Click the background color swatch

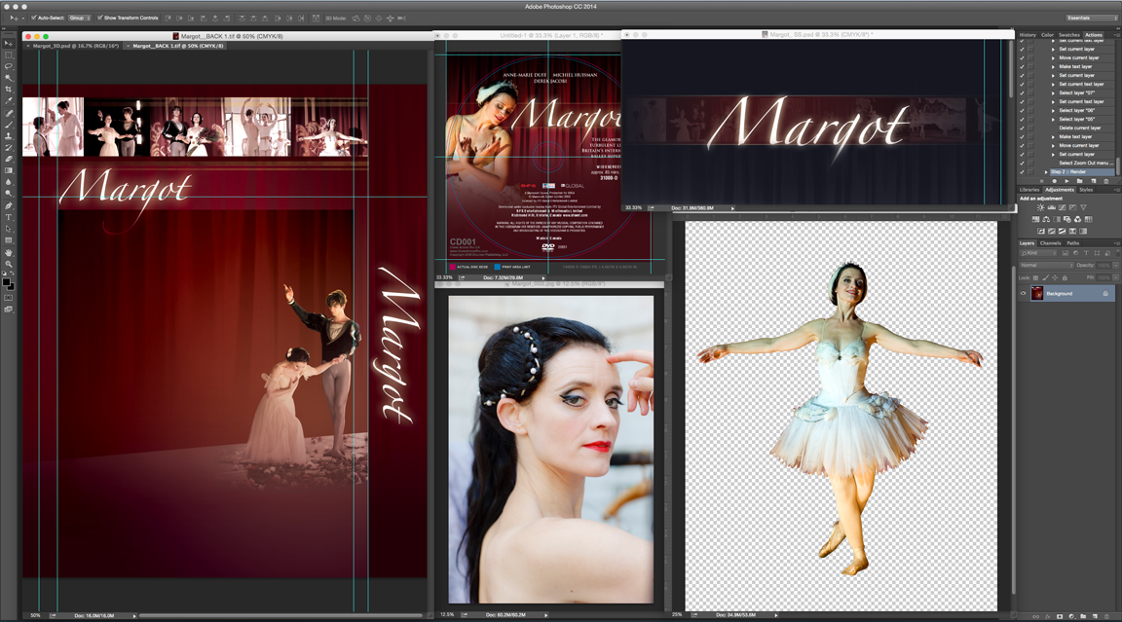click(x=12, y=288)
